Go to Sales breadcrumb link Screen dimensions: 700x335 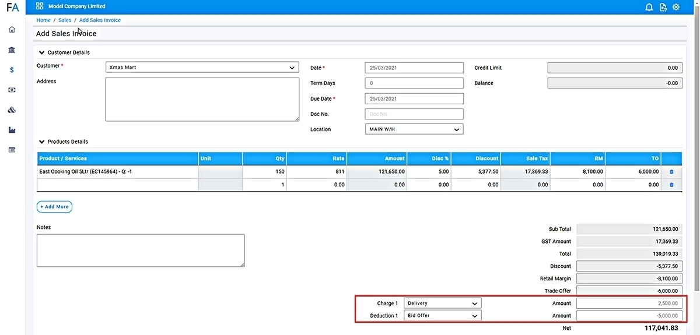65,20
